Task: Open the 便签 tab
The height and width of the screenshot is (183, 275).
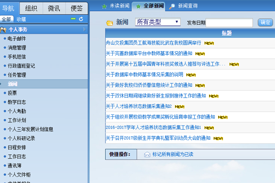Action: 77,8
